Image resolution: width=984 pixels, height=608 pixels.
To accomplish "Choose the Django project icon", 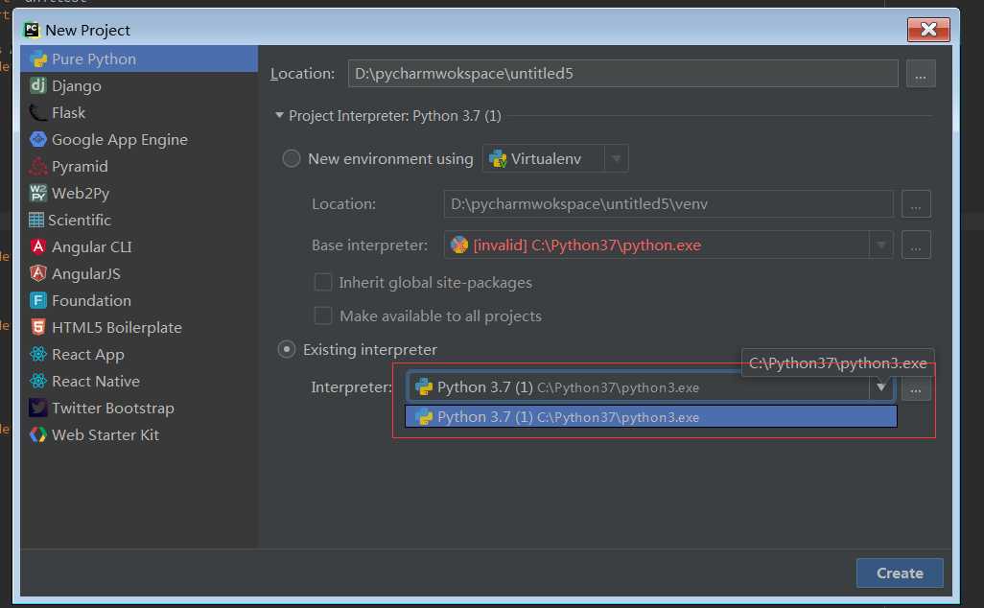I will [x=37, y=85].
